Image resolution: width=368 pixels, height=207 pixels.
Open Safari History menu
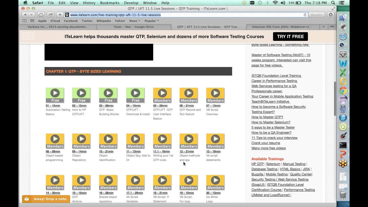[x=89, y=3]
